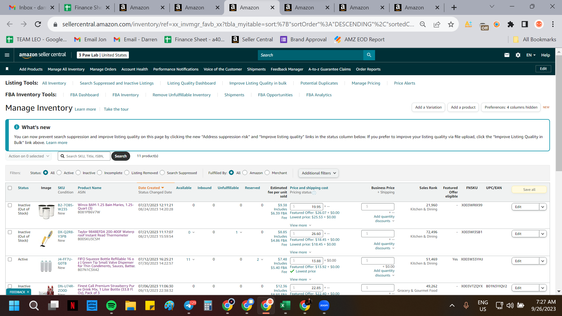Open File Explorer from the taskbar
The height and width of the screenshot is (316, 562).
coord(131,305)
